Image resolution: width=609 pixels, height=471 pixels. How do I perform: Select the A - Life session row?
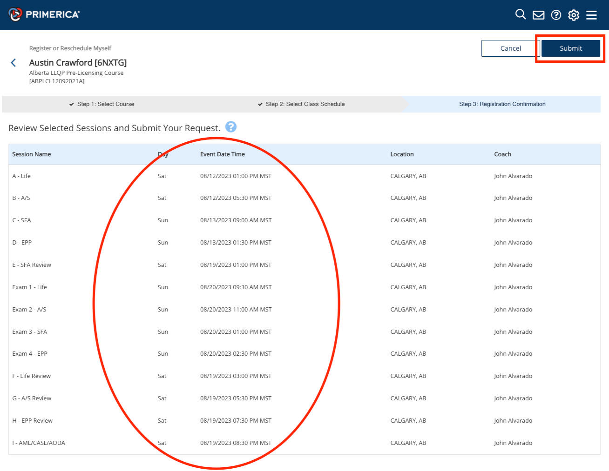(21, 176)
